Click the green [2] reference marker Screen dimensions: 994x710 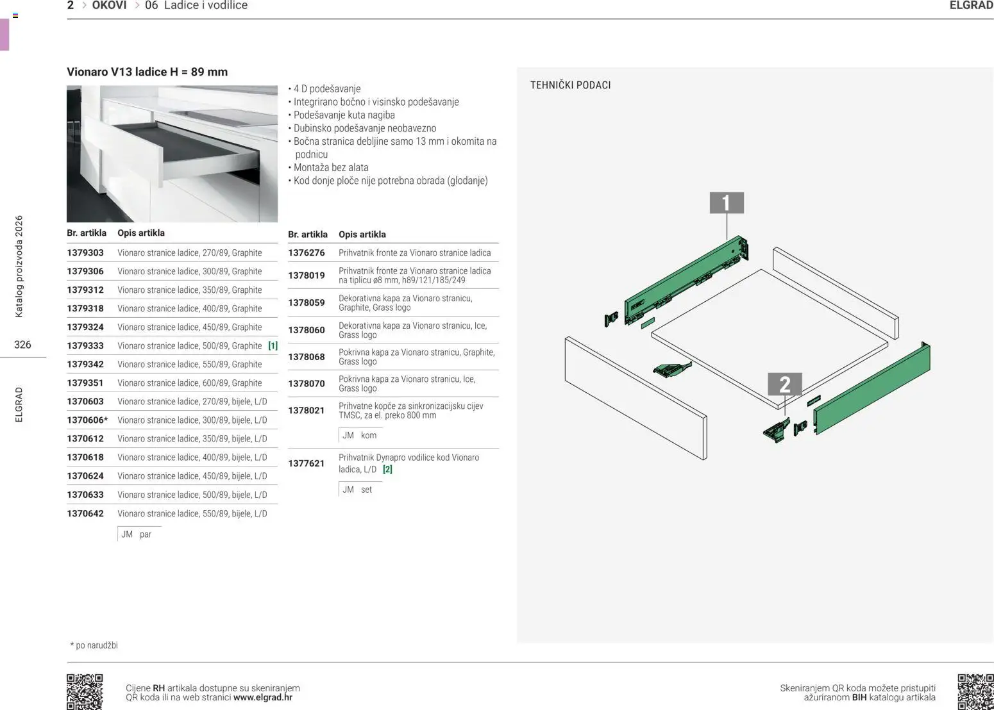(387, 469)
